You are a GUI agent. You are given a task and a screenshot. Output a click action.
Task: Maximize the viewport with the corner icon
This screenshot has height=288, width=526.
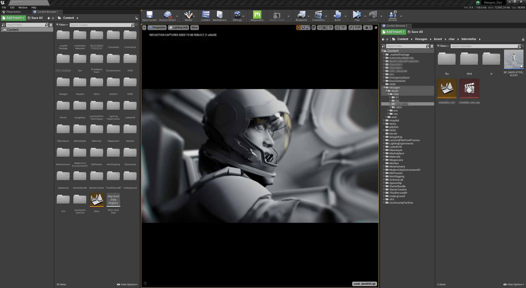(376, 27)
